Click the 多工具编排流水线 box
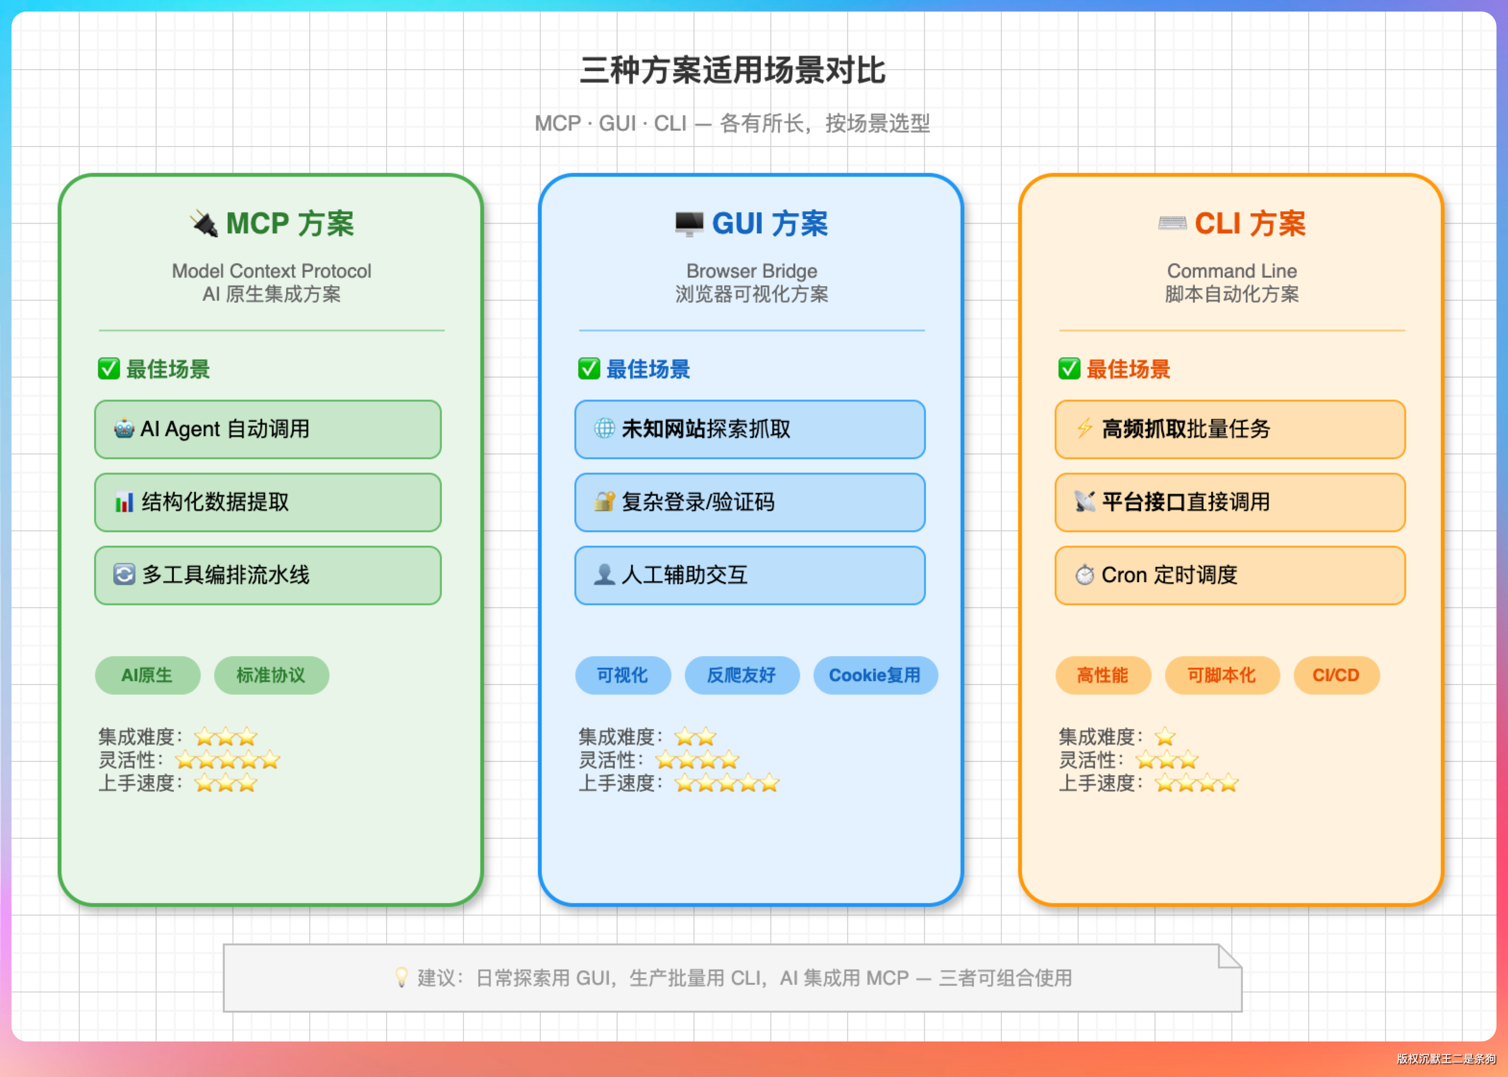Image resolution: width=1508 pixels, height=1077 pixels. [268, 575]
